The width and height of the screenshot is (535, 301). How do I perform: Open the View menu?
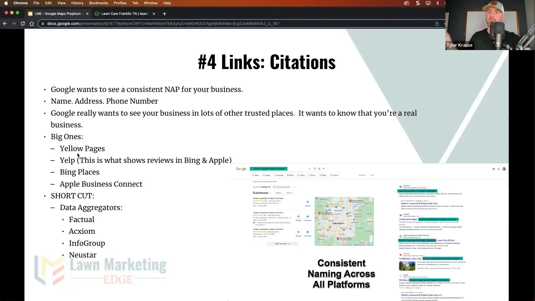tap(61, 3)
